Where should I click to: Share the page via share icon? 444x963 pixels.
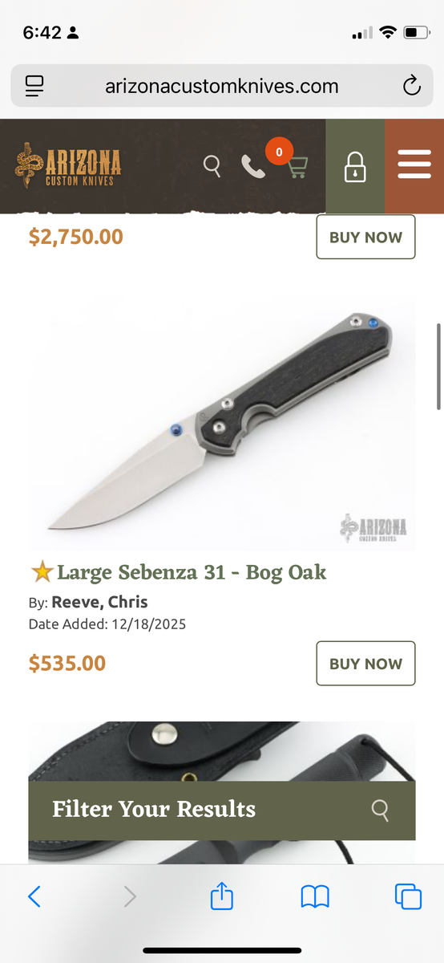222,896
